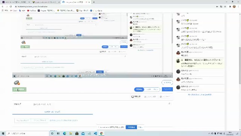Select the middle option of the pill switch

pos(149,90)
